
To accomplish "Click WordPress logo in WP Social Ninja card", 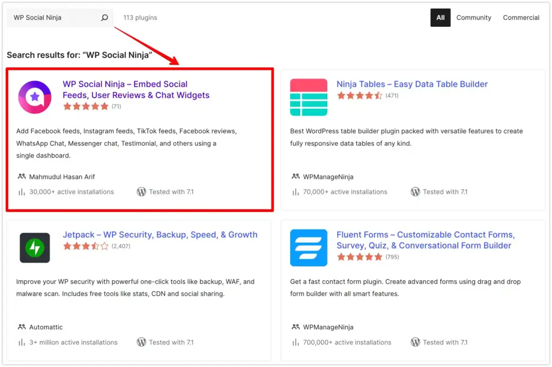I will [x=142, y=192].
